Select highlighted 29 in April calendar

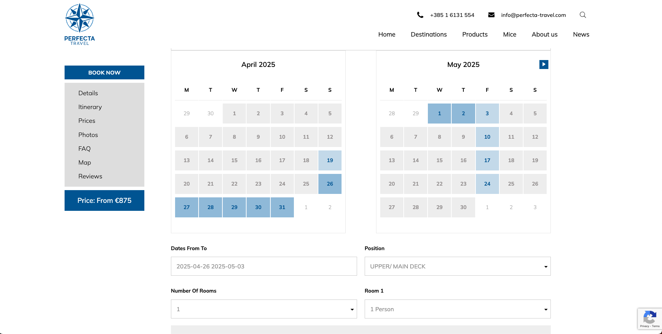(234, 207)
